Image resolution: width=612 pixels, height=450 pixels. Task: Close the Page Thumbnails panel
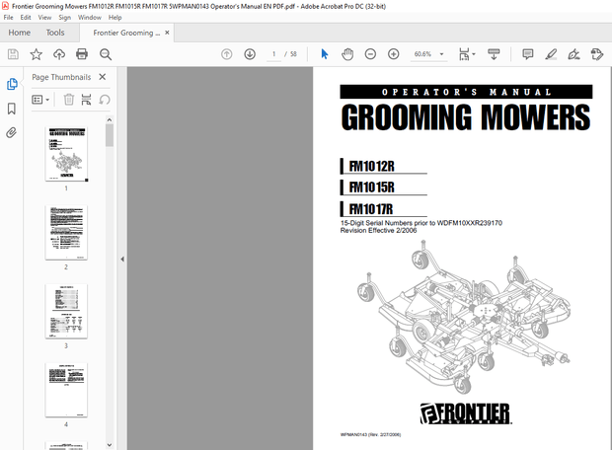[103, 77]
